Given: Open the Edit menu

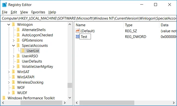Looking at the screenshot, I should click(14, 12).
